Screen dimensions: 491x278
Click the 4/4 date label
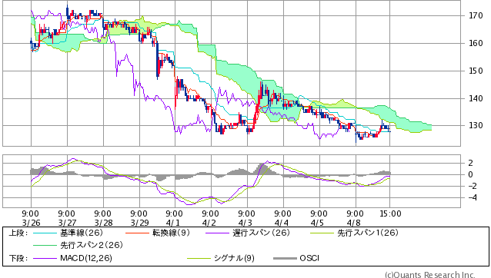282,223
